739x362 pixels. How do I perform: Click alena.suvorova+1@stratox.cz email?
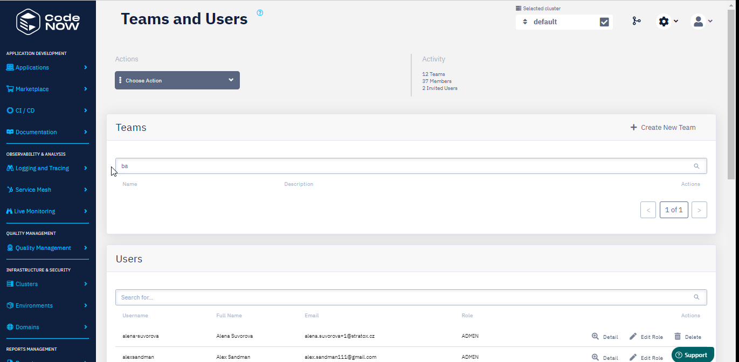pos(340,336)
